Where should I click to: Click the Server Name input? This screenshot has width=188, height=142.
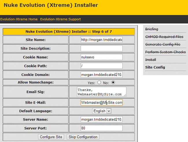(x=102, y=119)
